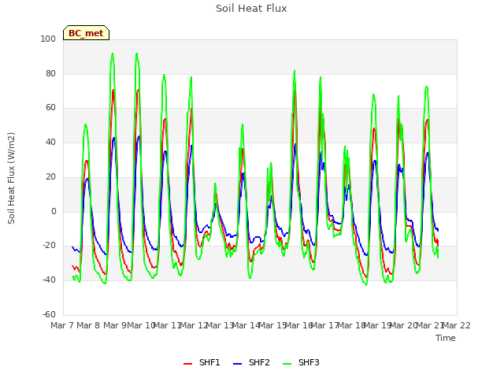The width and height of the screenshot is (504, 378).
Task: Toggle the SHF3 series in the legend
Action: pyautogui.click(x=301, y=362)
